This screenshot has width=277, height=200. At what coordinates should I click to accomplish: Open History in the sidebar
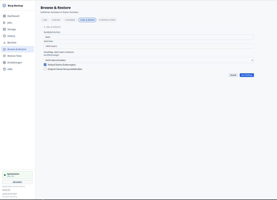point(17,36)
